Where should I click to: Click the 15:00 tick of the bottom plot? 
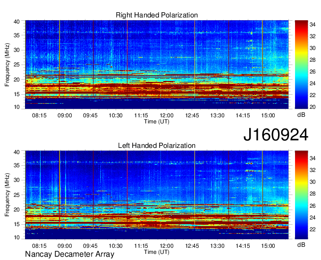(268, 246)
